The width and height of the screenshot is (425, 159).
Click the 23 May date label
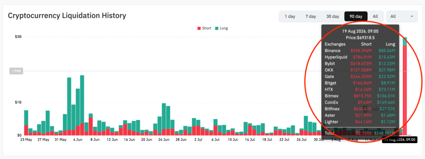coord(26,140)
